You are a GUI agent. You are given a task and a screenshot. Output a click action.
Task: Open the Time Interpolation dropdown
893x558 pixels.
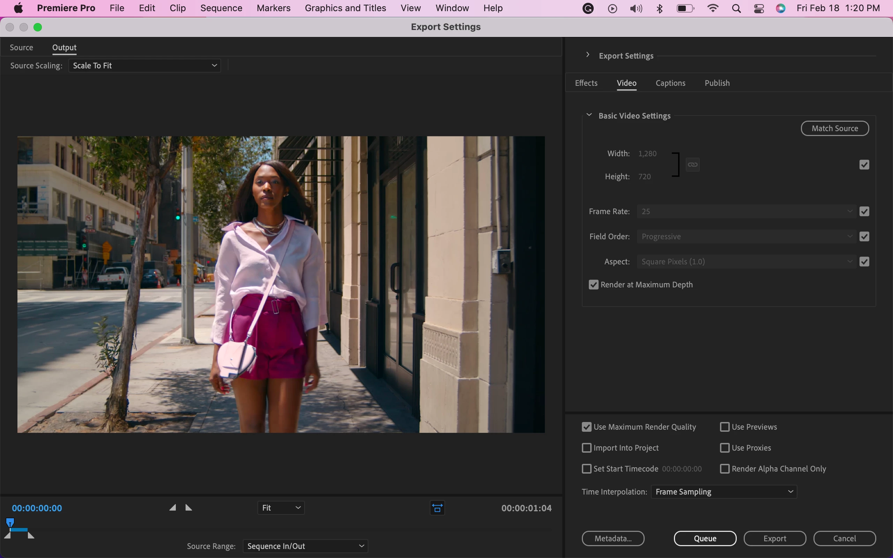pos(723,492)
